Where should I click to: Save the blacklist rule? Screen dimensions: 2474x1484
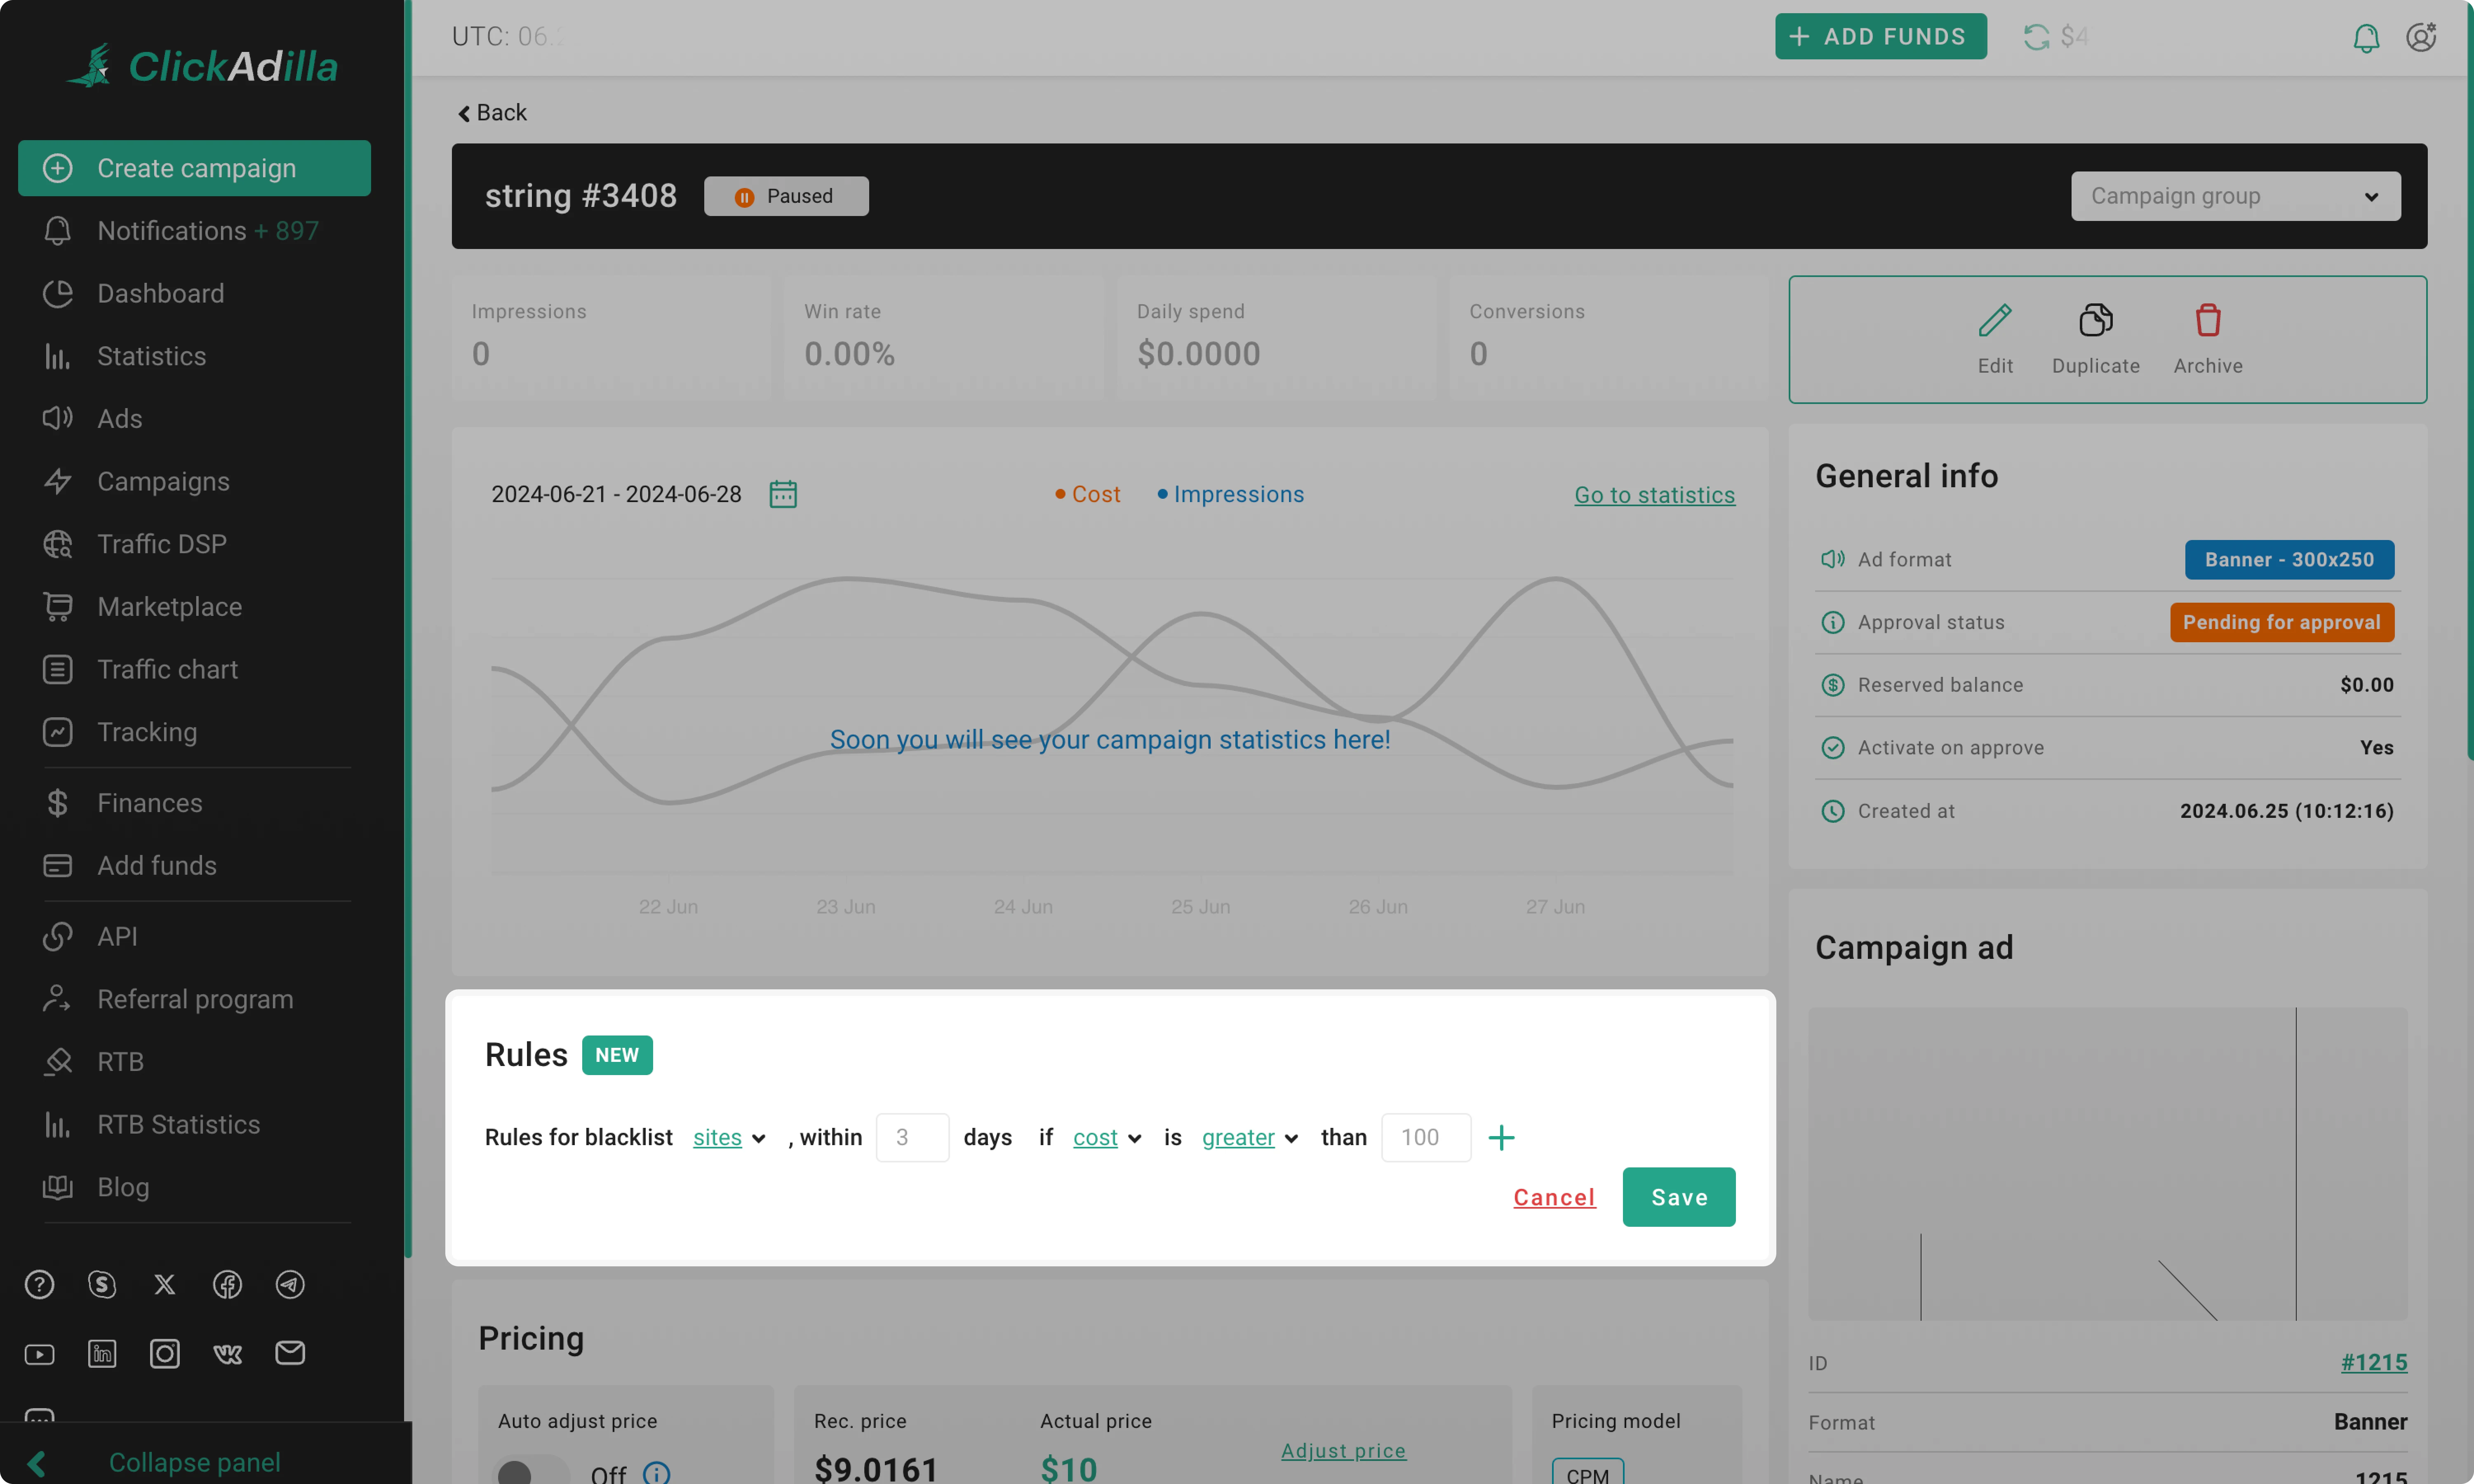1678,1197
